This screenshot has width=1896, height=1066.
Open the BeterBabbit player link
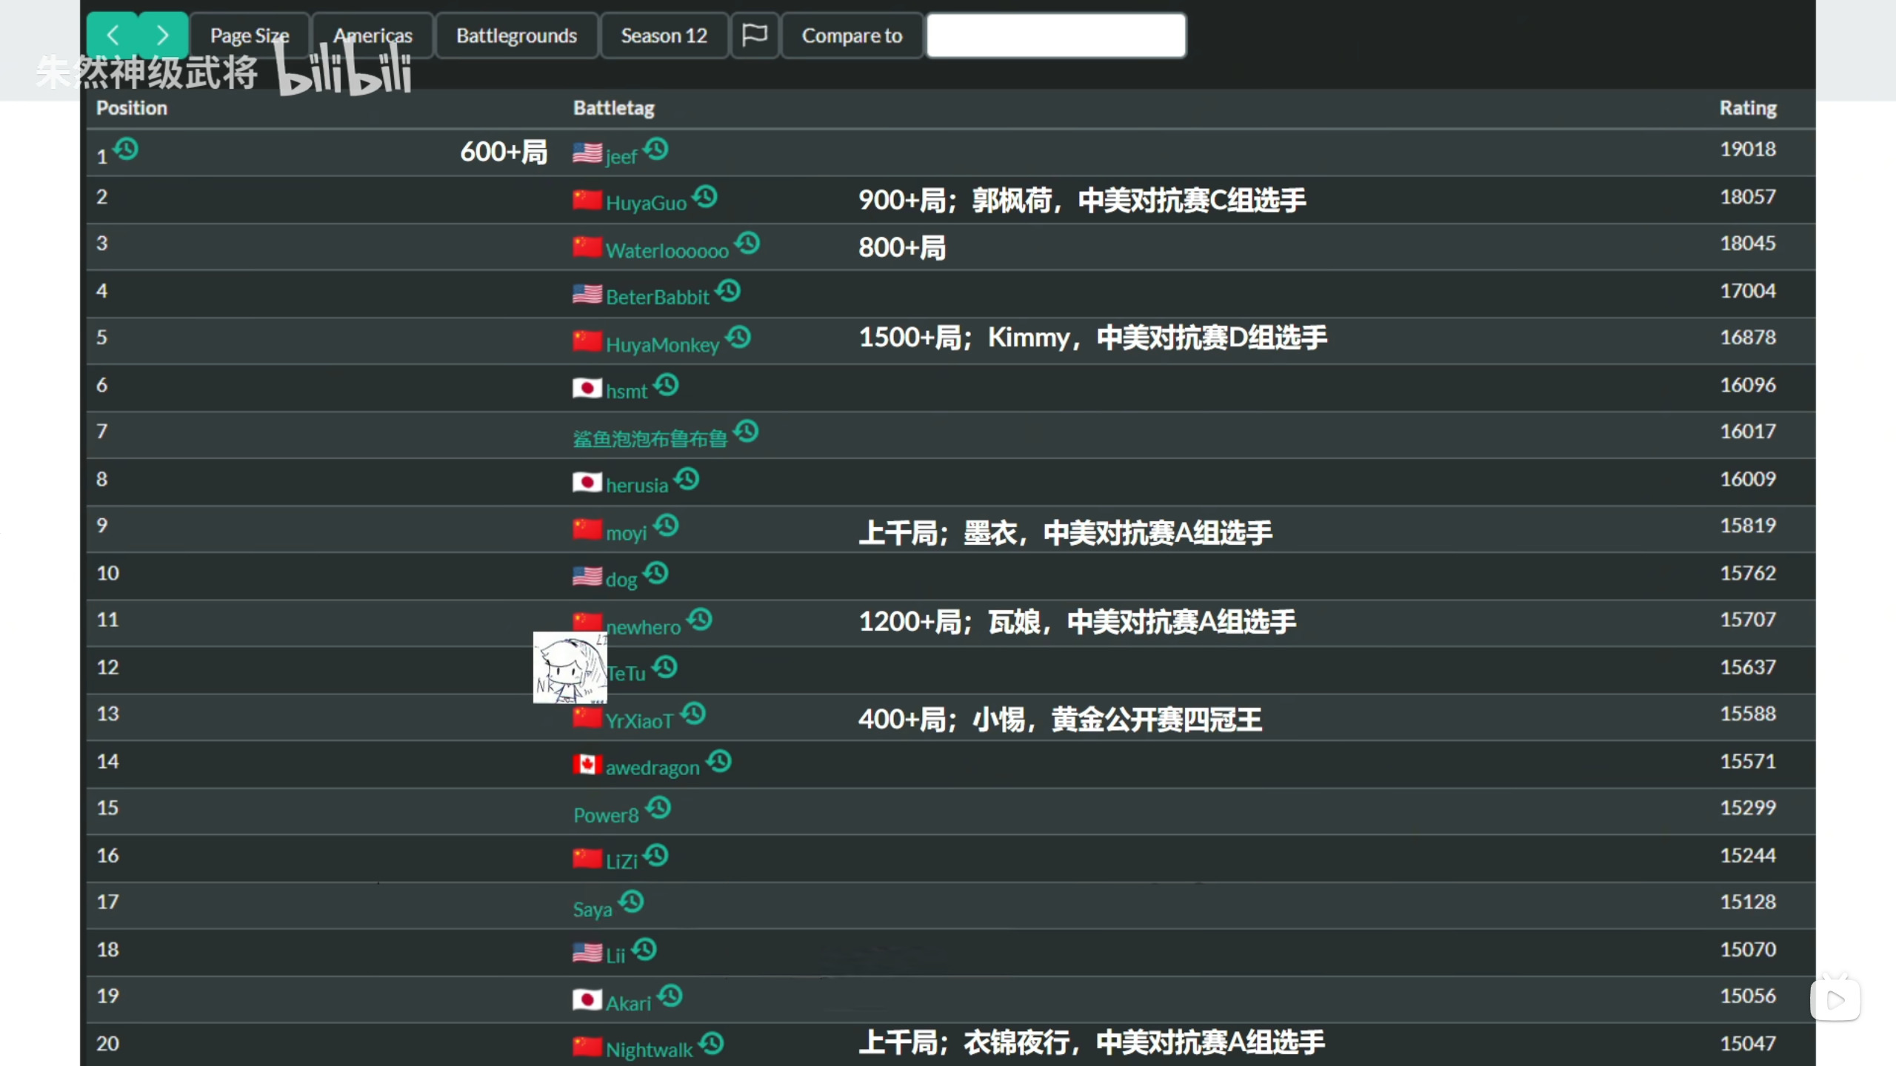[657, 298]
